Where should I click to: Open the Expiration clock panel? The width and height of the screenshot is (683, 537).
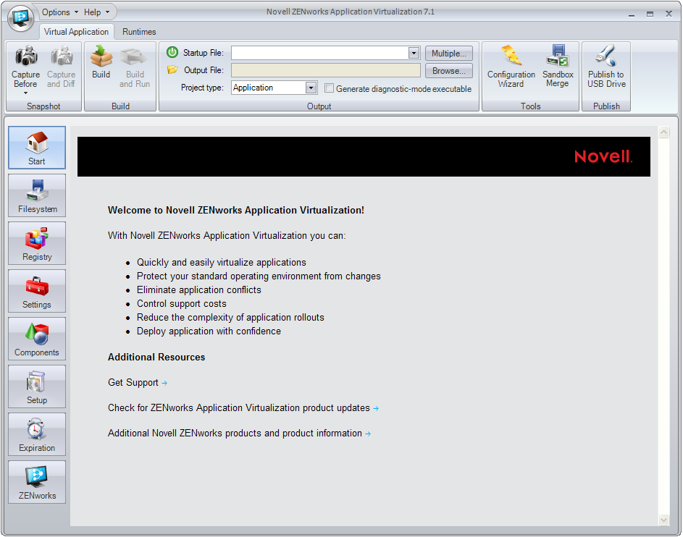point(37,434)
